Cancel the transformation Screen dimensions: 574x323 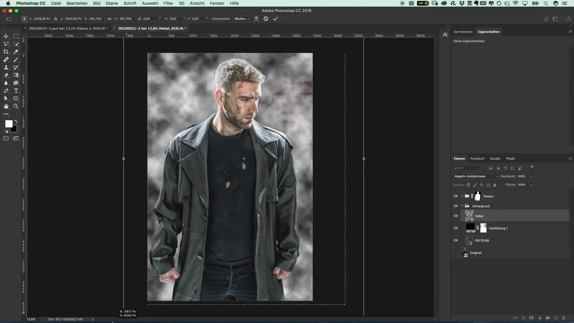click(x=266, y=19)
